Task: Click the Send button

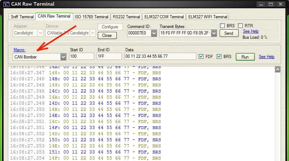Action: point(229,33)
